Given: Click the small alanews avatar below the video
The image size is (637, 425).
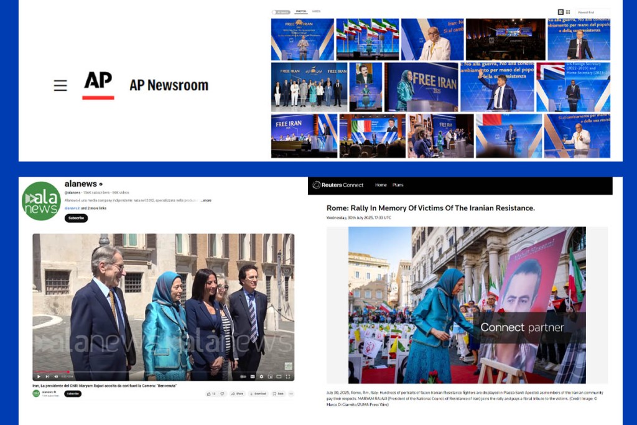Looking at the screenshot, I should (36, 393).
